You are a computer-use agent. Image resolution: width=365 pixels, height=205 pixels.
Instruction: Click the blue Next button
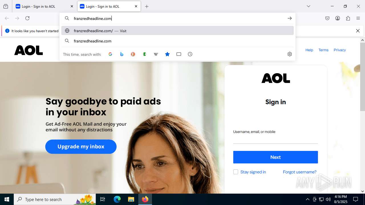[x=275, y=157]
